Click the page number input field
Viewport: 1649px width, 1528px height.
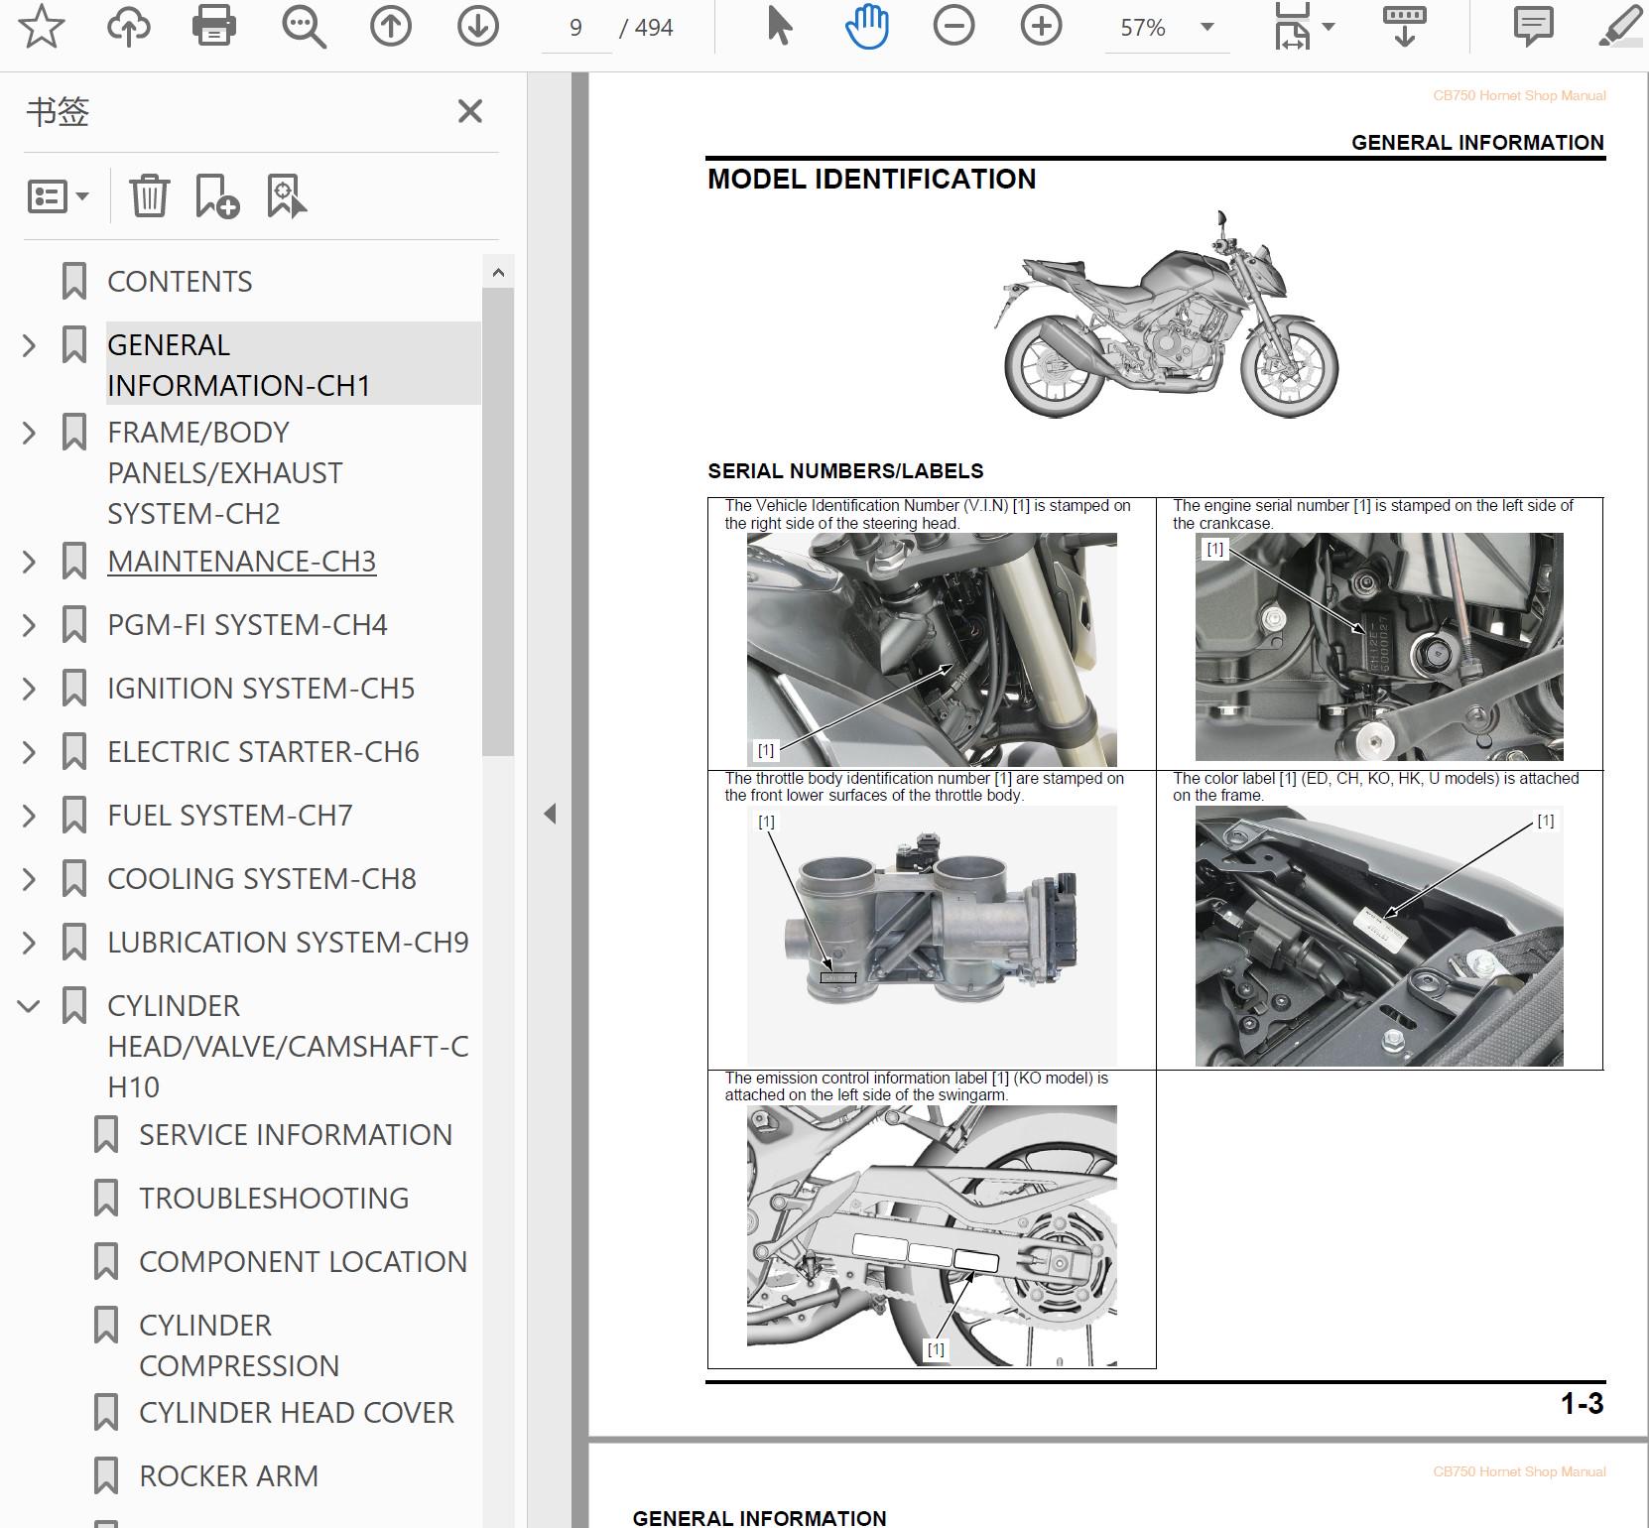pyautogui.click(x=575, y=28)
